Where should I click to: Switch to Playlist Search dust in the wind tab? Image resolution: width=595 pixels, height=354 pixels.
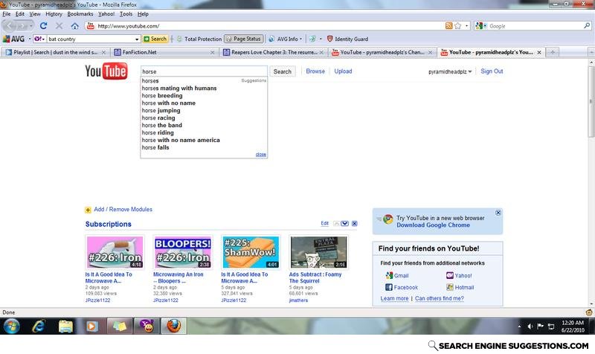pos(55,52)
